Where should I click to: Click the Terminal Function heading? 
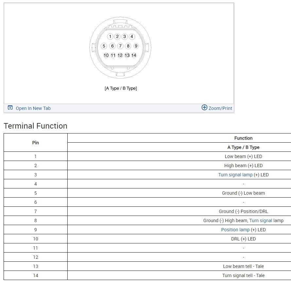(35, 126)
